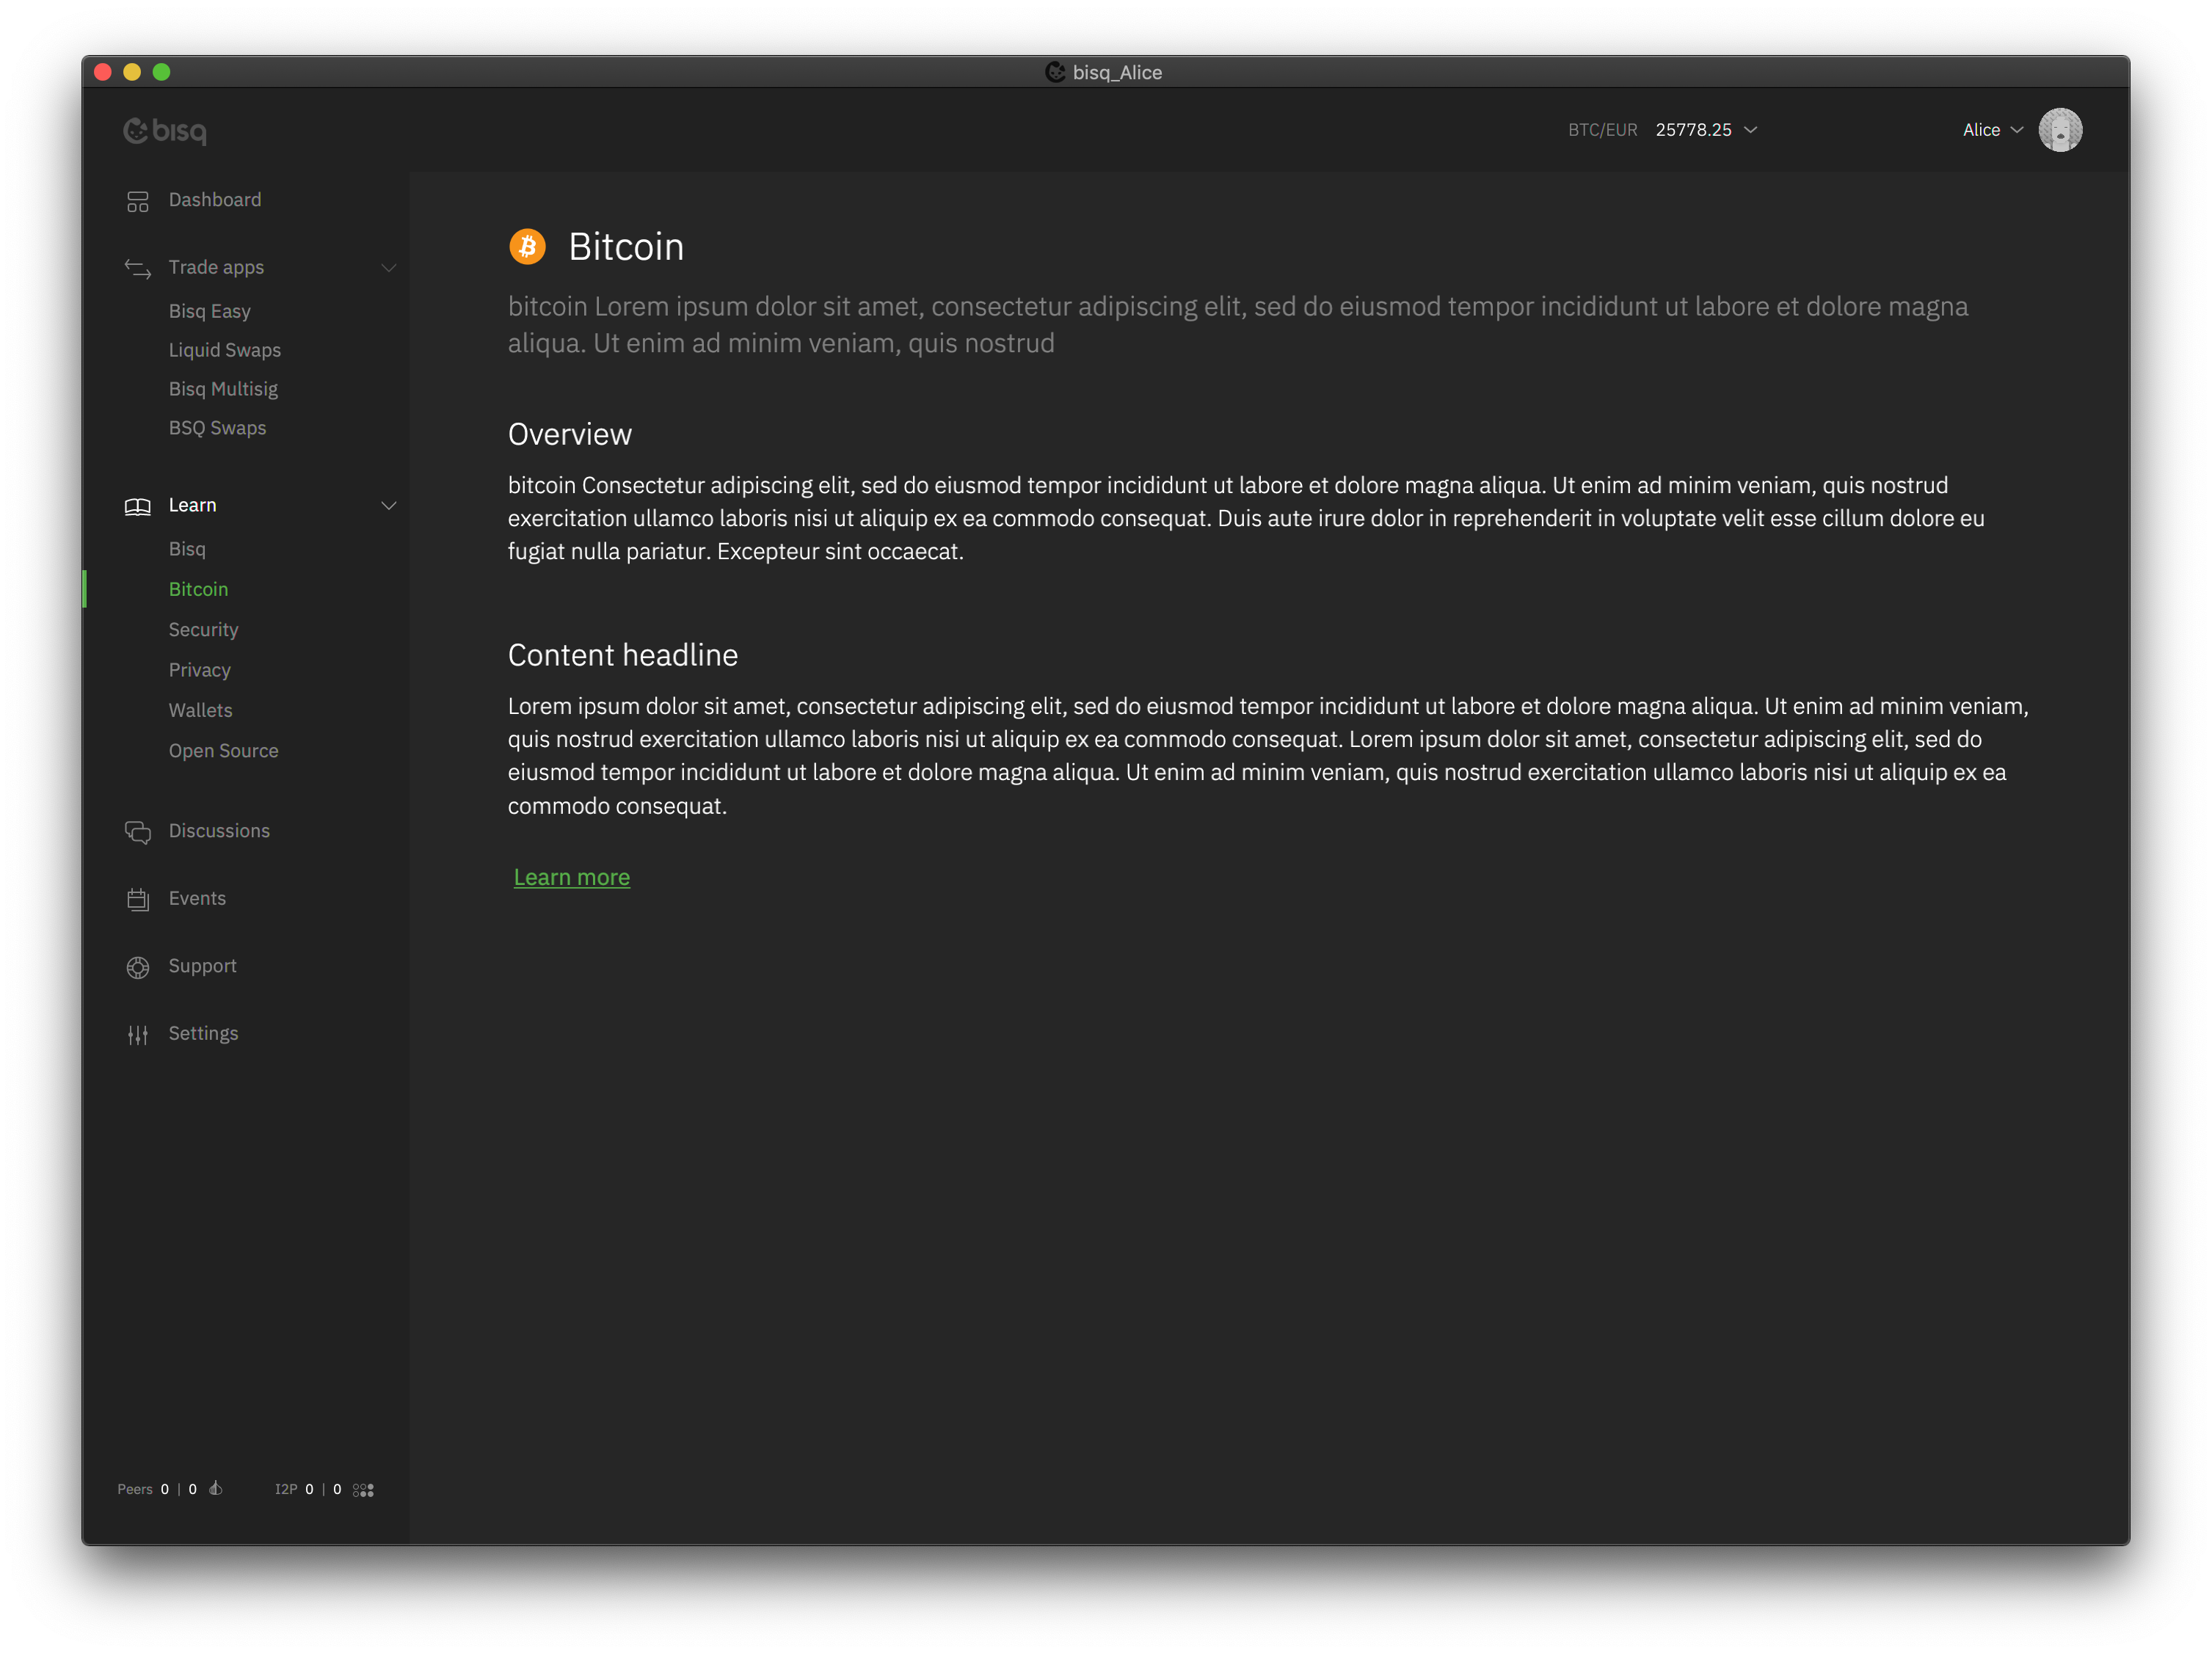Open the Dashboard menu item
This screenshot has height=1654, width=2212.
pos(215,200)
